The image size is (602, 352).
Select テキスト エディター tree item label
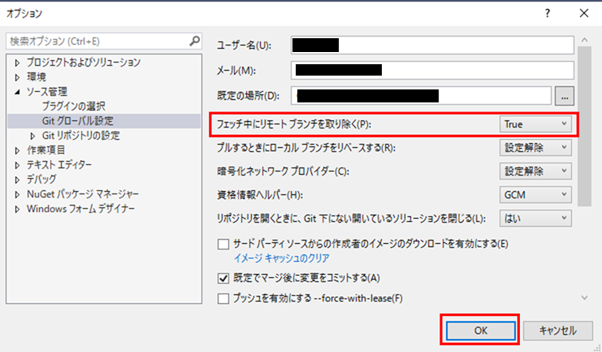59,164
